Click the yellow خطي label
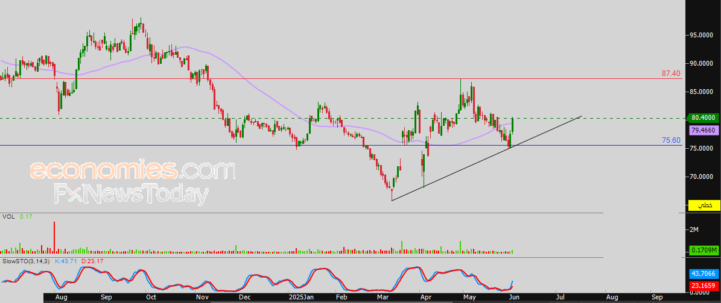This screenshot has width=721, height=303. coord(704,205)
